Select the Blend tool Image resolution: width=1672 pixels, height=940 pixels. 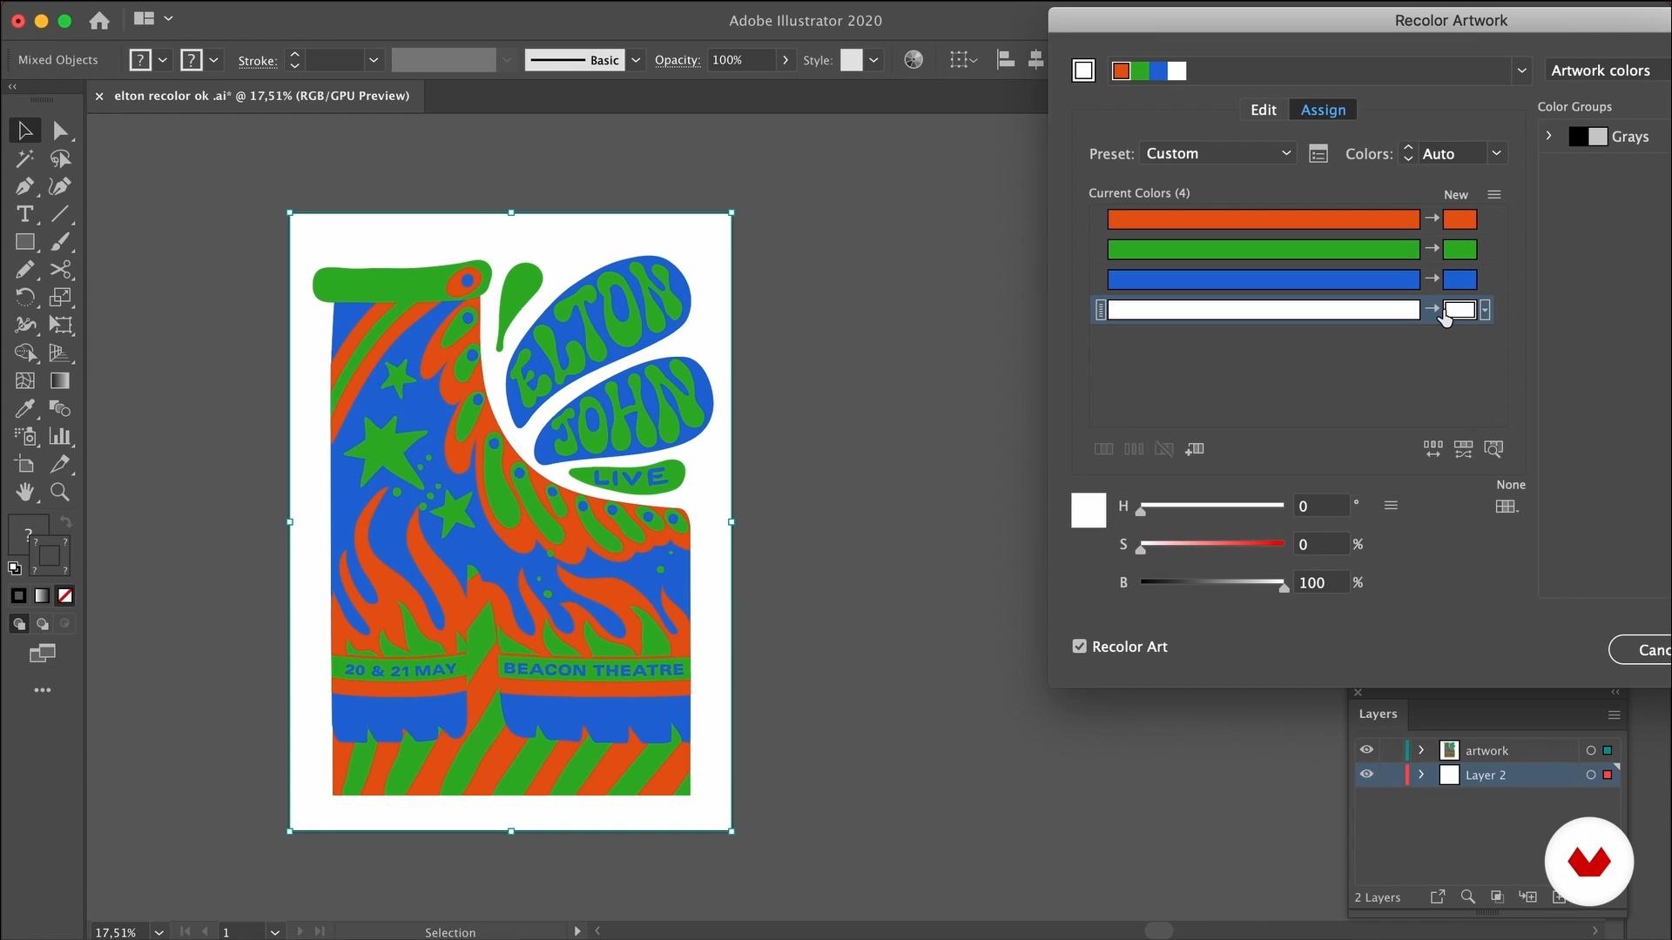[60, 409]
